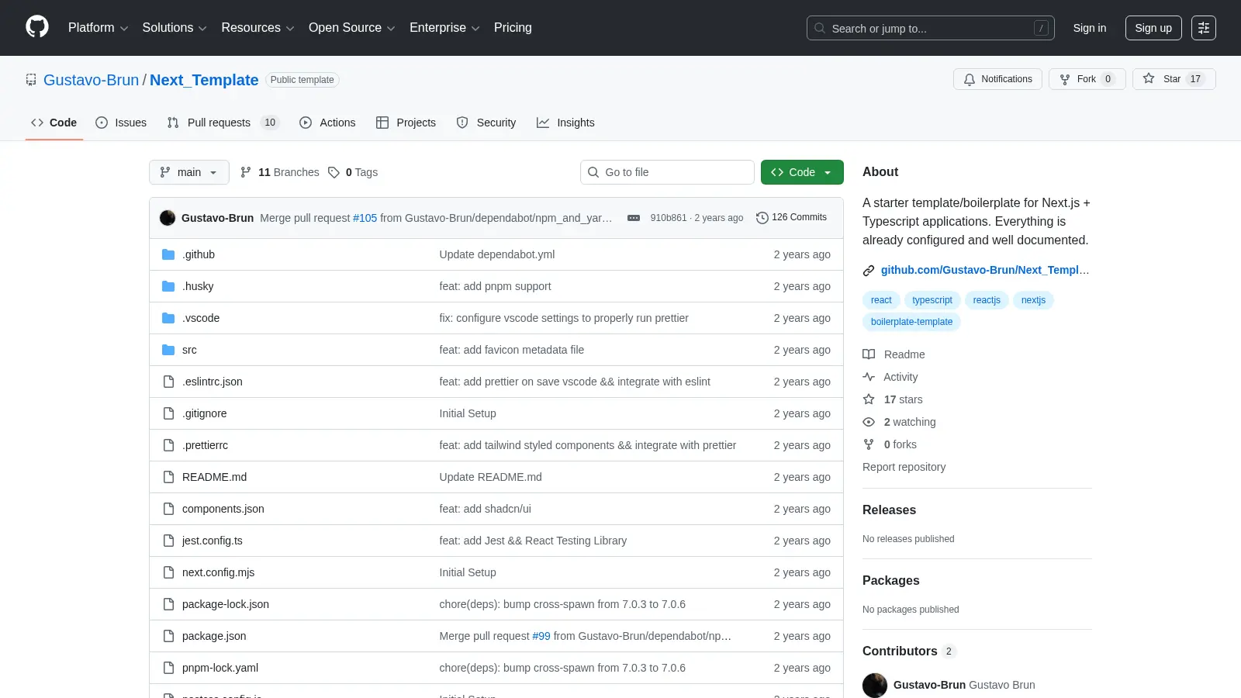The height and width of the screenshot is (698, 1241).
Task: Click the tag icon next to 0 Tags
Action: 334,172
